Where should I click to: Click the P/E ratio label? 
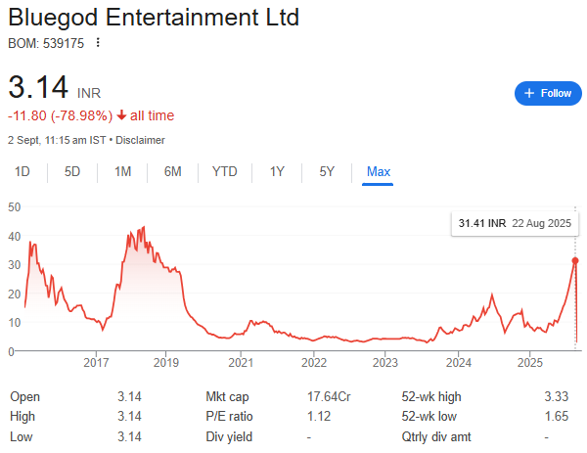coord(228,416)
